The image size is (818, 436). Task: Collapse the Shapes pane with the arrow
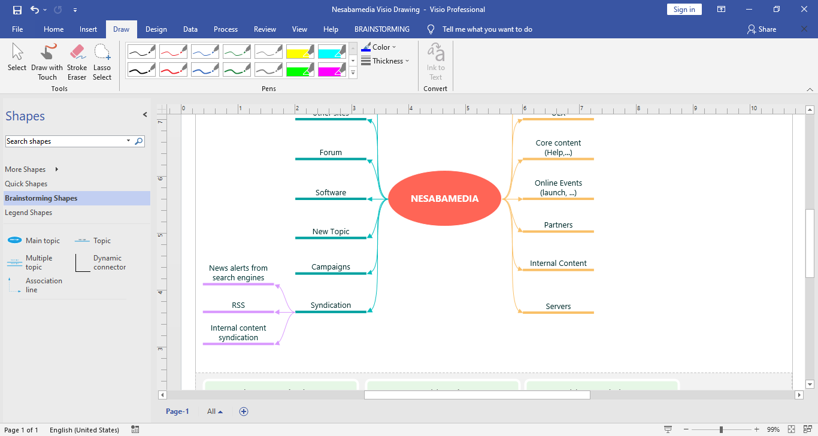point(144,115)
